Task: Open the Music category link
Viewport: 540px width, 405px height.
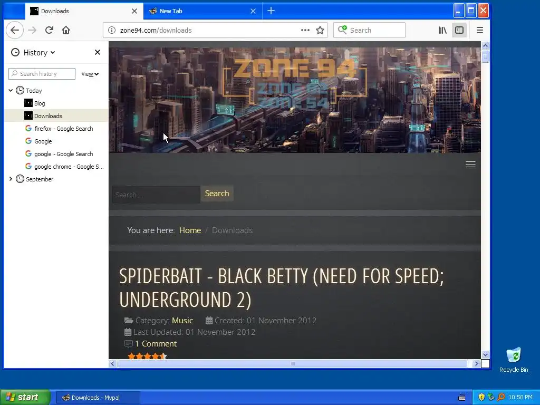Action: 182,321
